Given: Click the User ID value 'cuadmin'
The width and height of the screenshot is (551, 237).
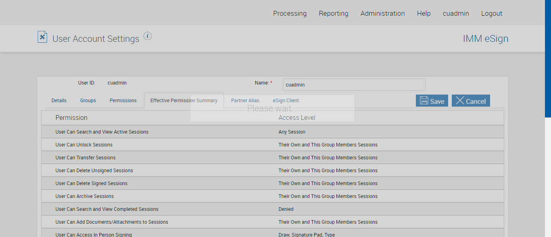Looking at the screenshot, I should tap(117, 83).
